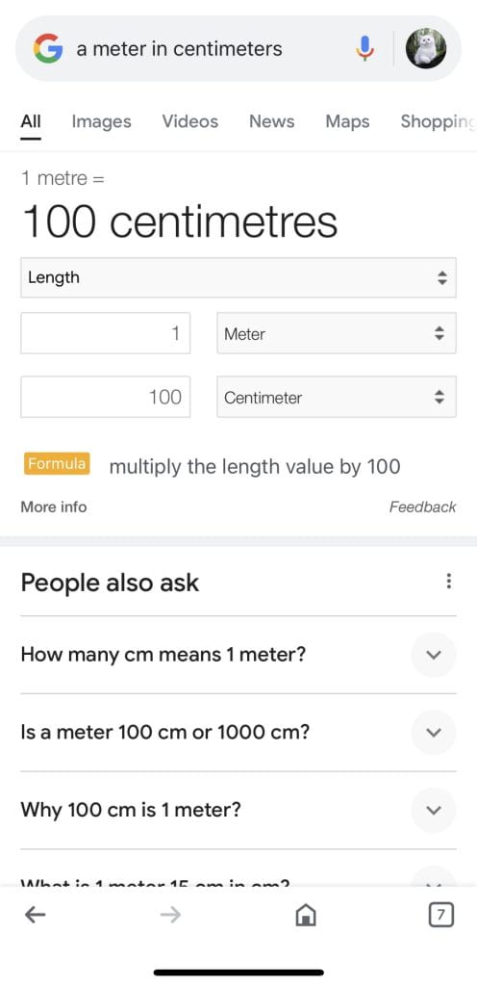This screenshot has height=986, width=477.
Task: Open the browser home page icon
Action: click(x=306, y=916)
